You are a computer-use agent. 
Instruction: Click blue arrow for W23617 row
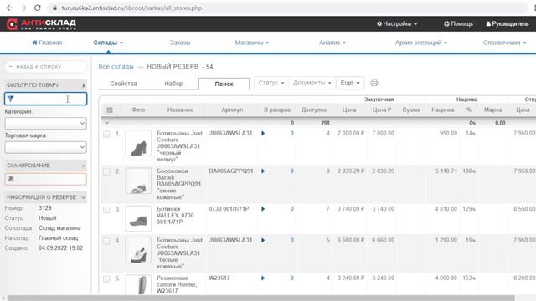tap(263, 278)
